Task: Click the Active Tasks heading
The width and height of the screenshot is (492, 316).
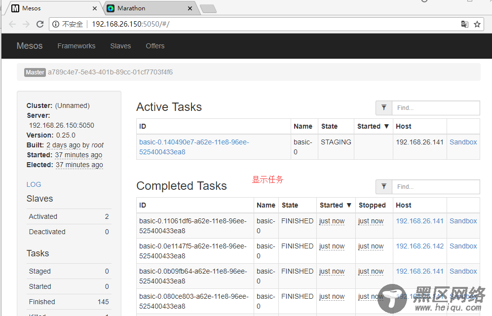Action: click(x=169, y=107)
